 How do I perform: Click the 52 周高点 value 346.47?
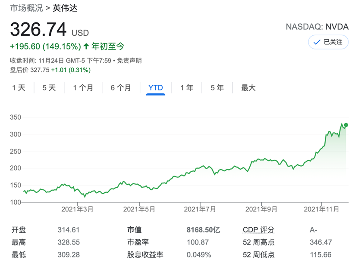click(321, 242)
